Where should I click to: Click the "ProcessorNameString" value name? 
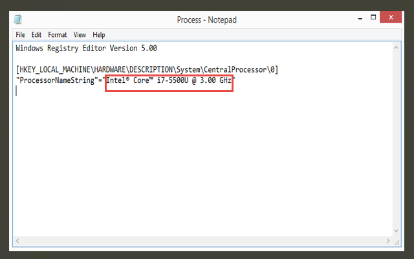[x=57, y=80]
